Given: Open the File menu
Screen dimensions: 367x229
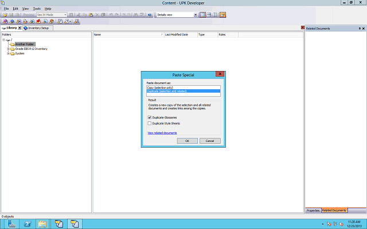Looking at the screenshot, I should pos(6,9).
